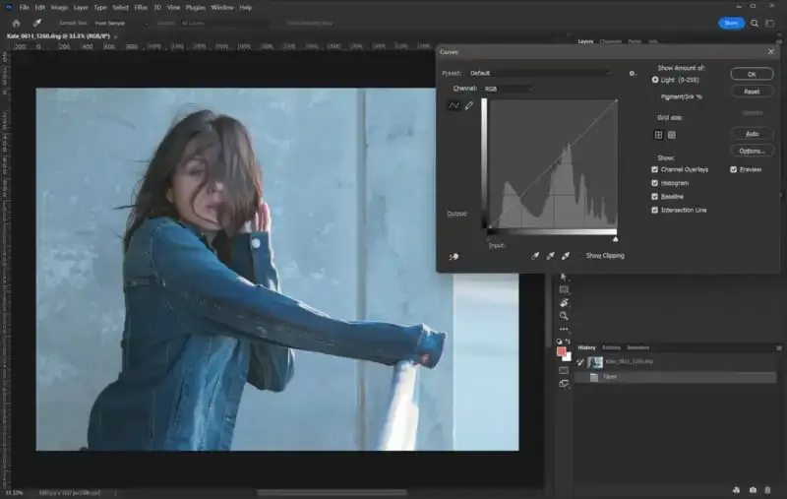This screenshot has height=499, width=787.
Task: Uncheck the Channel Overlays checkbox
Action: (656, 169)
